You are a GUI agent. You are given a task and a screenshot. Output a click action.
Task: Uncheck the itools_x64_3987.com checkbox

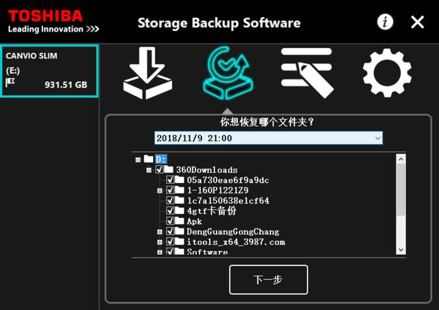pyautogui.click(x=170, y=241)
